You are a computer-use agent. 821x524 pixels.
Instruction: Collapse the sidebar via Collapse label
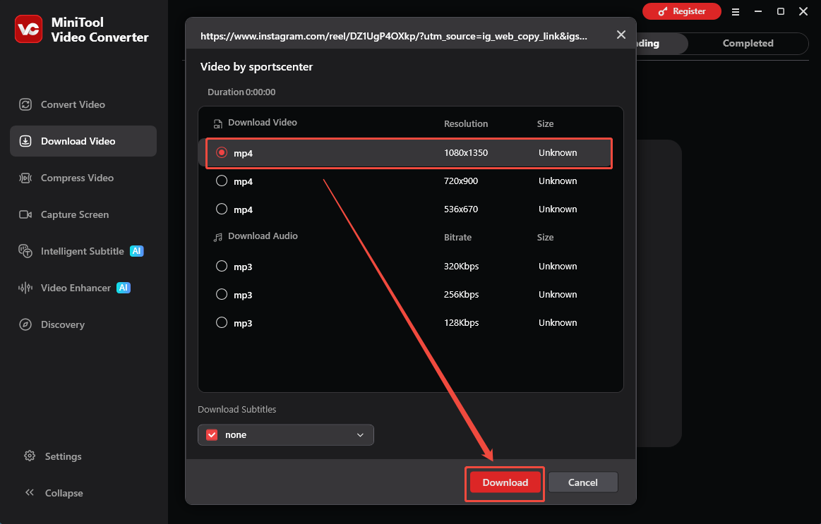64,493
